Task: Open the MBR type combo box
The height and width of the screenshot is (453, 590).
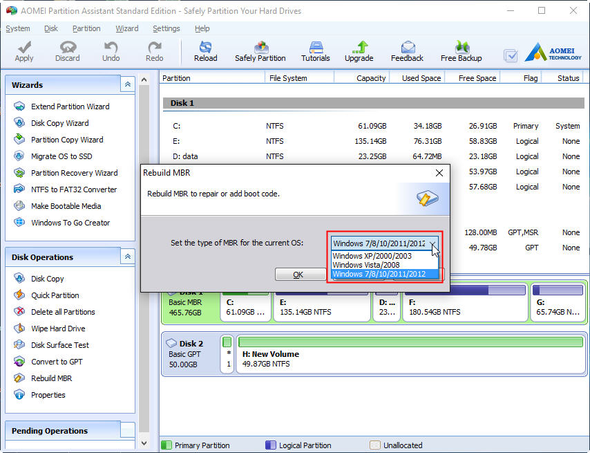Action: 385,243
